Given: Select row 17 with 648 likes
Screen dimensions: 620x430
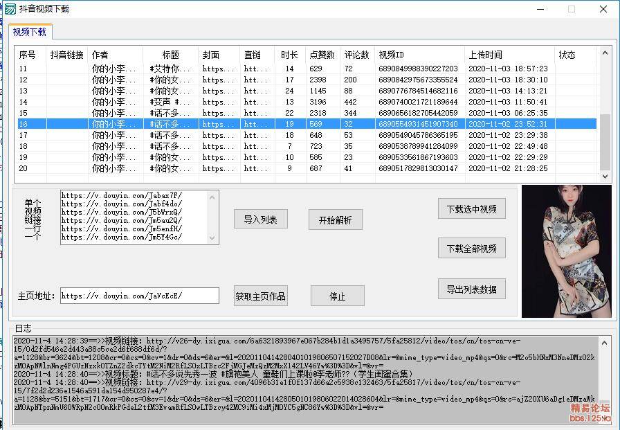Looking at the screenshot, I should (307, 135).
